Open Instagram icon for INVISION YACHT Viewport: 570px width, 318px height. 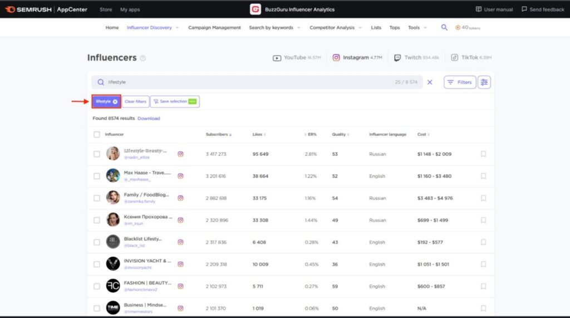(x=180, y=264)
